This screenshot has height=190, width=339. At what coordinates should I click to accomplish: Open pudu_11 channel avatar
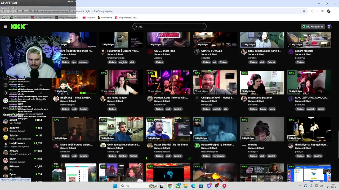(291, 146)
